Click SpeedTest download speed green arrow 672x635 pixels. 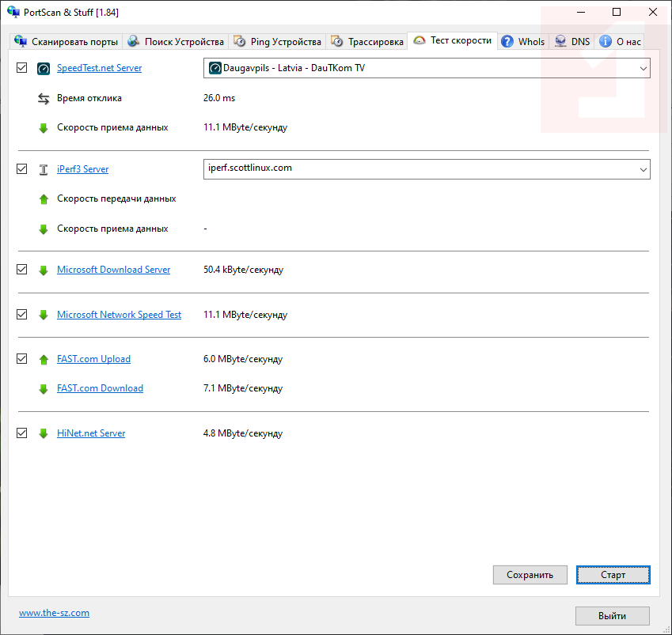point(44,127)
